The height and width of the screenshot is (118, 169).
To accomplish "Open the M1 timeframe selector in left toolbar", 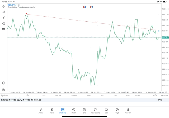I will pyautogui.click(x=4, y=29).
